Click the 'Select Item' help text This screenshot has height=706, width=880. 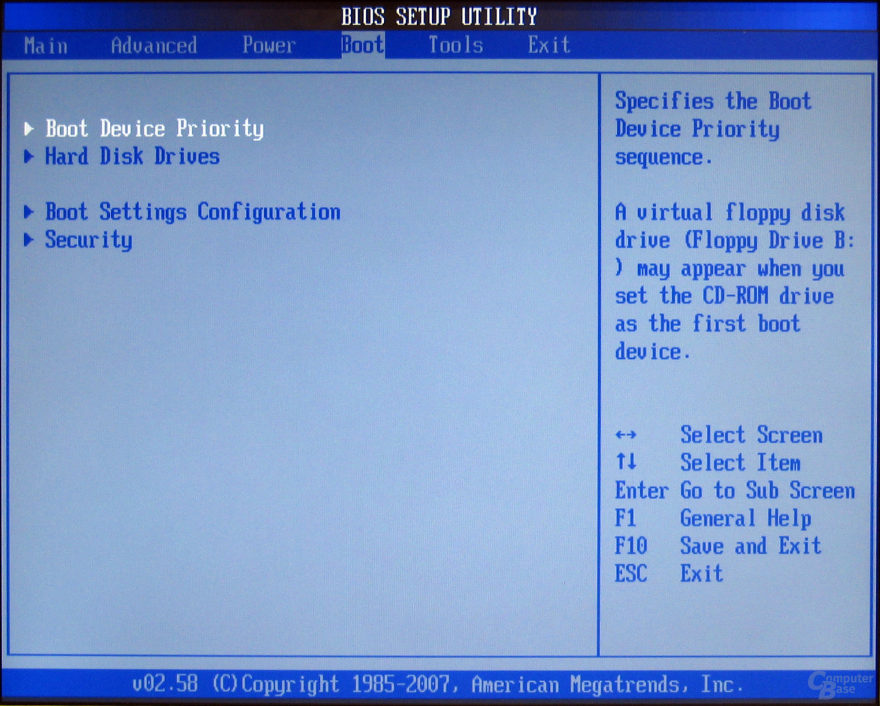coord(740,462)
